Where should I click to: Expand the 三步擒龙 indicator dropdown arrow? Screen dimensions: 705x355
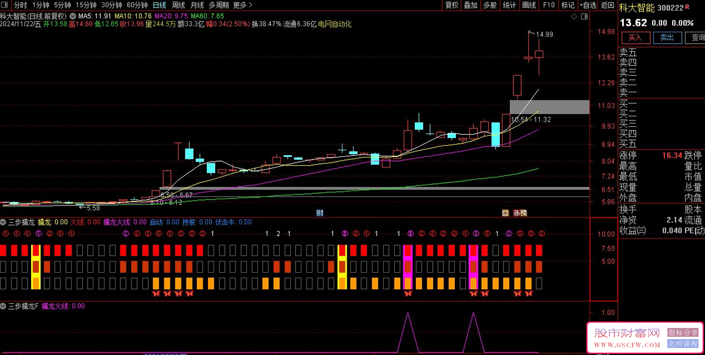[x=4, y=222]
